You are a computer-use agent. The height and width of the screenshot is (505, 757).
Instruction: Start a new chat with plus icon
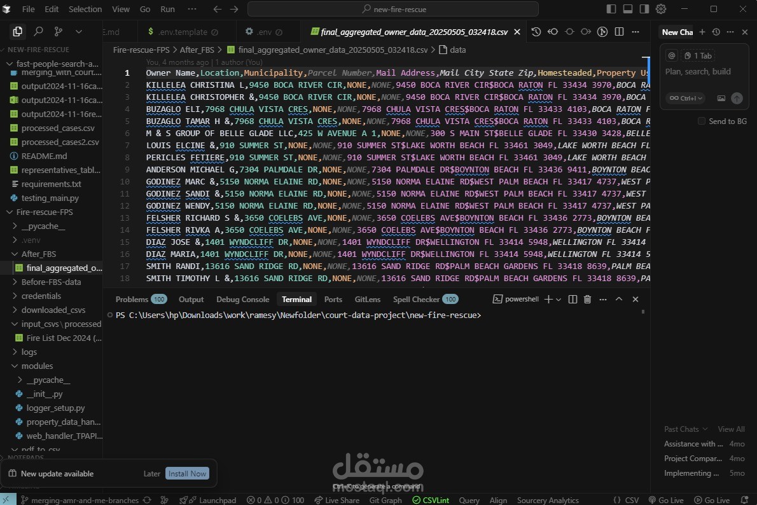(702, 32)
